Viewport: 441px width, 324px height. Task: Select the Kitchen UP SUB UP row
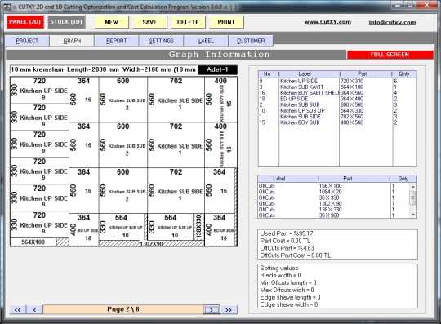click(337, 111)
